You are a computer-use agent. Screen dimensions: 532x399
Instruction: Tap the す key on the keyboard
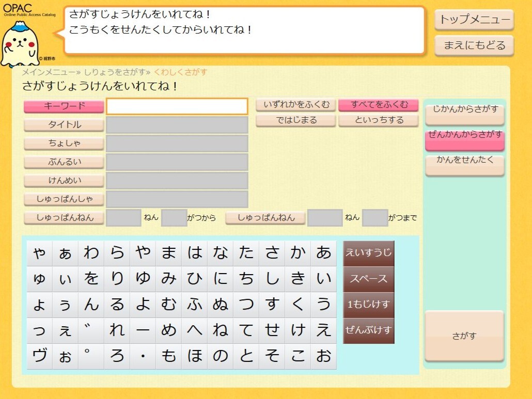(x=272, y=305)
